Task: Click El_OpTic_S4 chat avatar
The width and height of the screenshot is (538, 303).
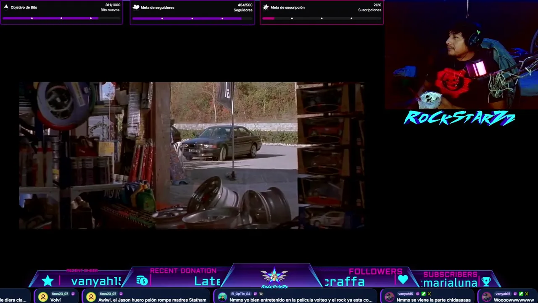Action: (222, 297)
